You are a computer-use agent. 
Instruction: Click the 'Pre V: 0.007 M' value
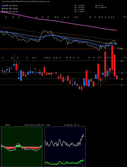(x=101, y=7)
